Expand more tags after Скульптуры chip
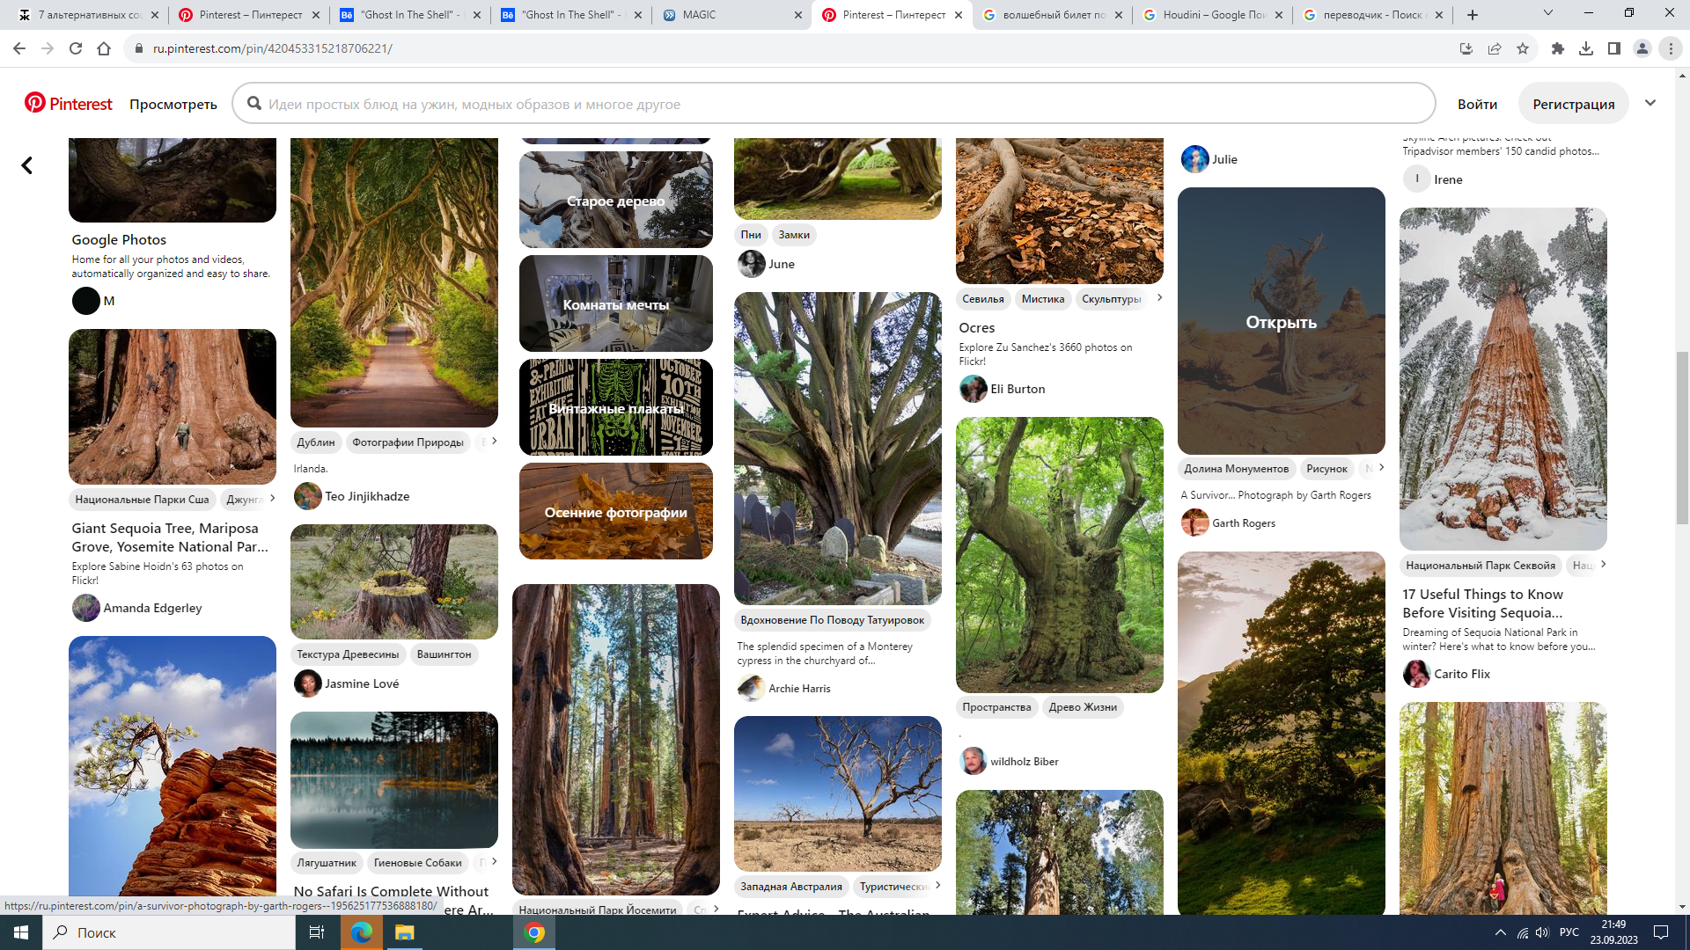1690x950 pixels. click(1159, 297)
